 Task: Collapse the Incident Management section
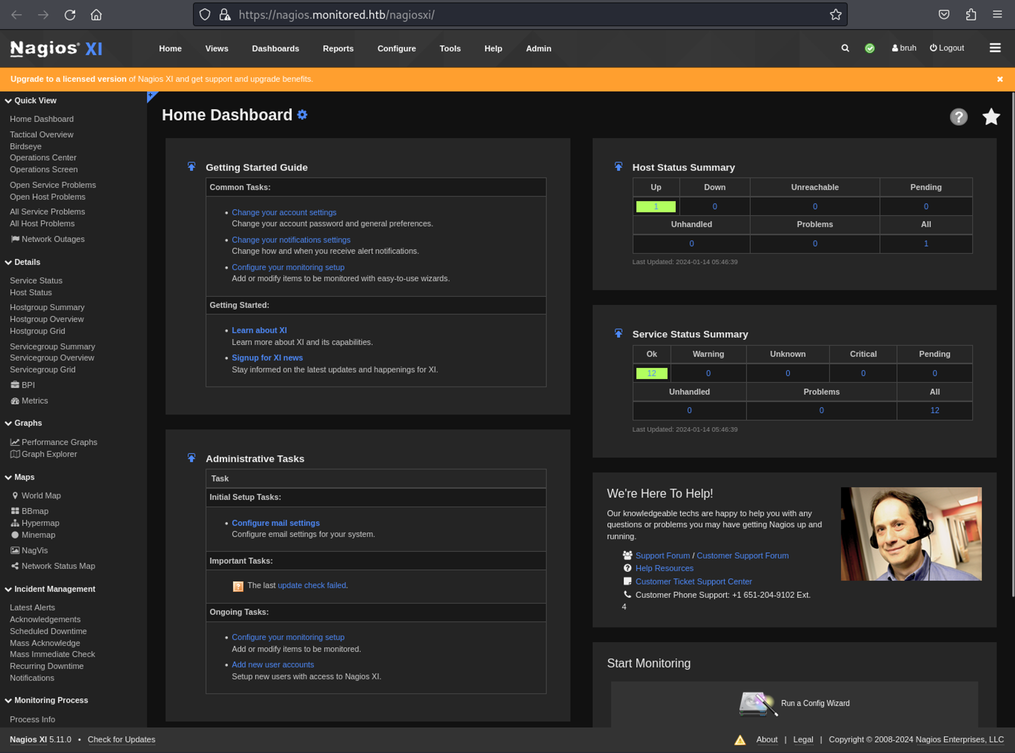click(9, 589)
